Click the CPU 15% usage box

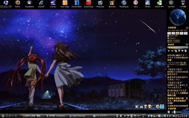point(169,33)
